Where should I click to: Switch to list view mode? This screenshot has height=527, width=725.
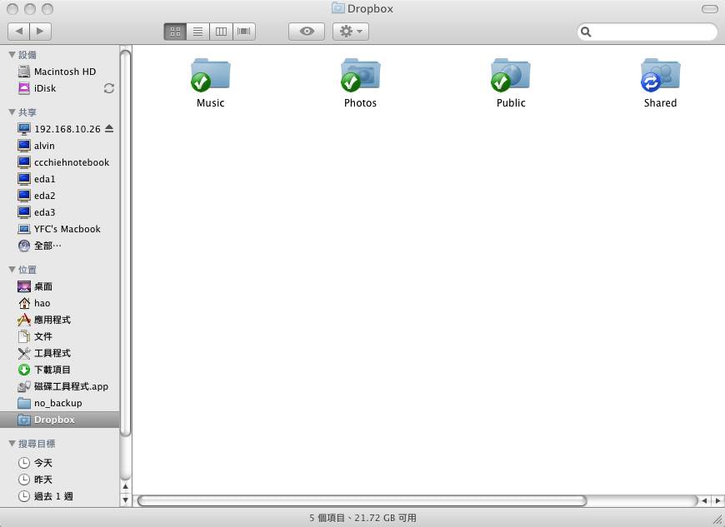197,32
